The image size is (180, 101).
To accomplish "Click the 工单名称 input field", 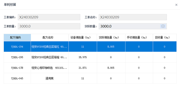I will coord(133,17).
